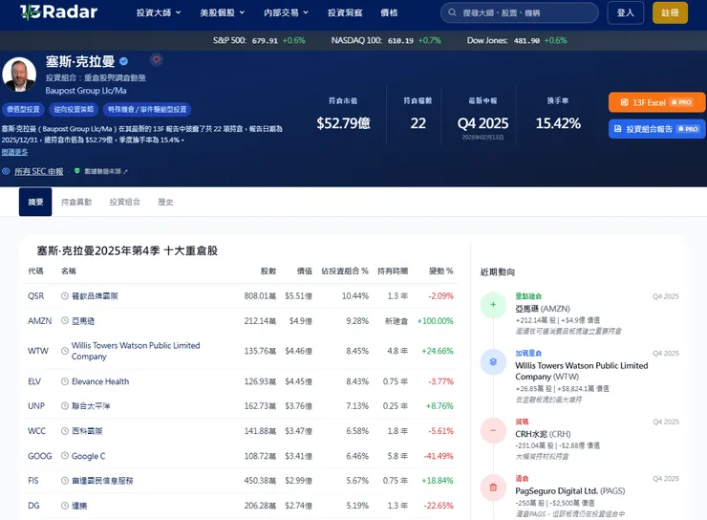
Task: Click the 持有時間 column header
Action: tap(393, 271)
